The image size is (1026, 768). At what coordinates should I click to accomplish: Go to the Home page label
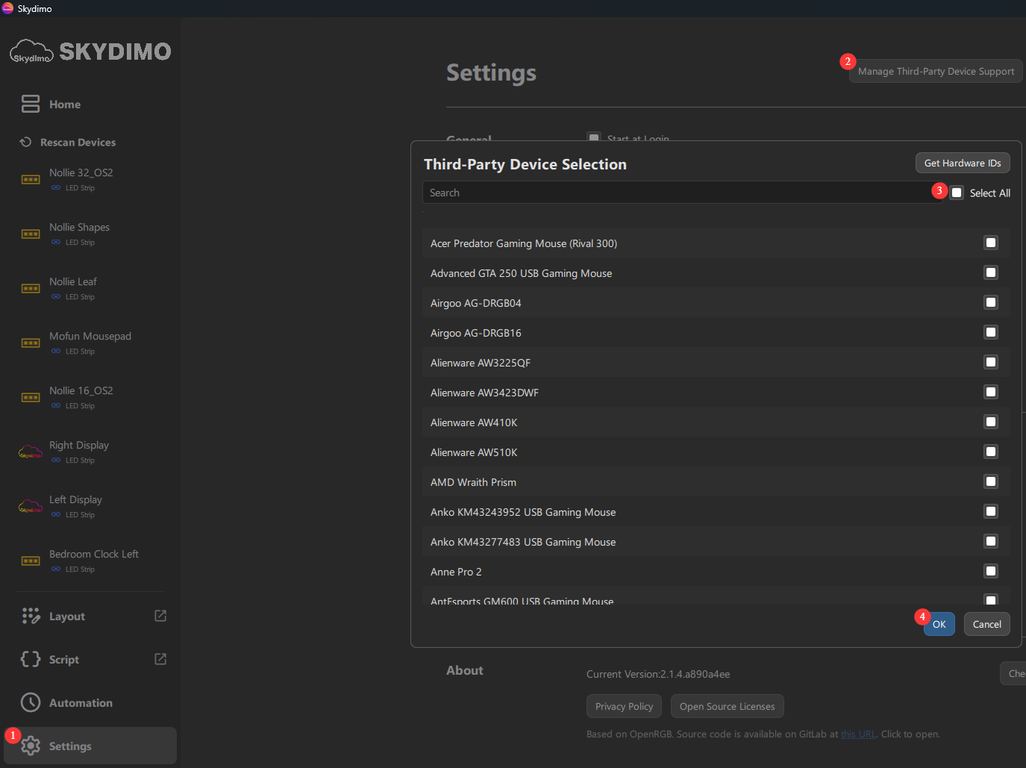65,104
